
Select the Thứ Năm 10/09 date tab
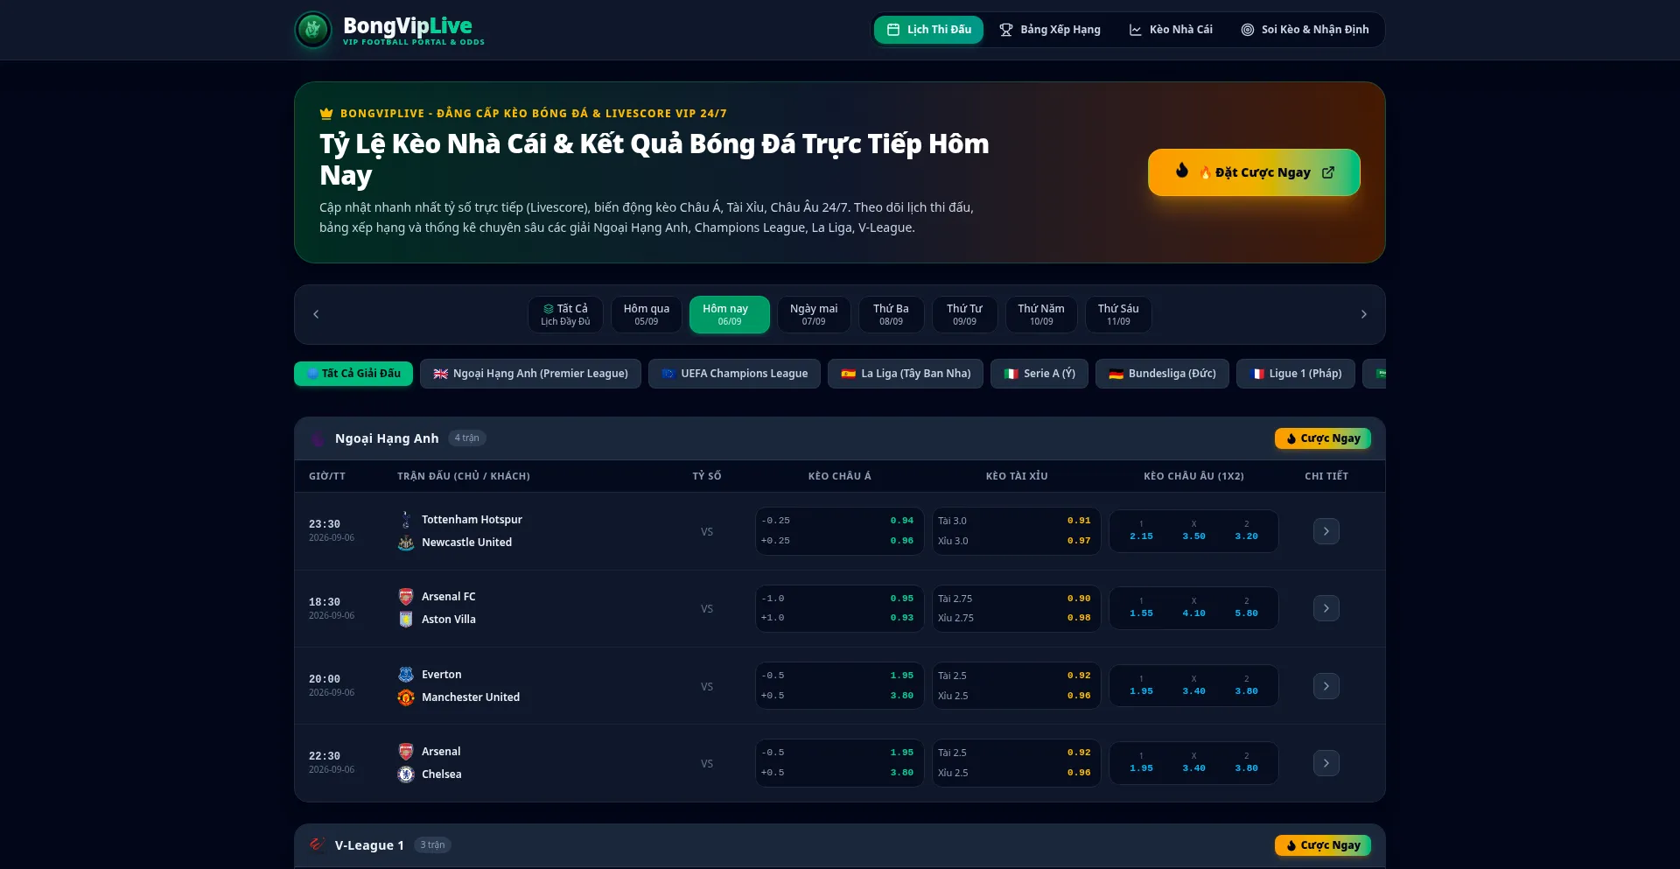click(x=1041, y=314)
